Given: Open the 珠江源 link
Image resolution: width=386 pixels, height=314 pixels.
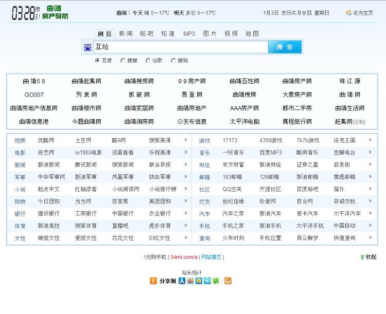Looking at the screenshot, I should point(350,81).
